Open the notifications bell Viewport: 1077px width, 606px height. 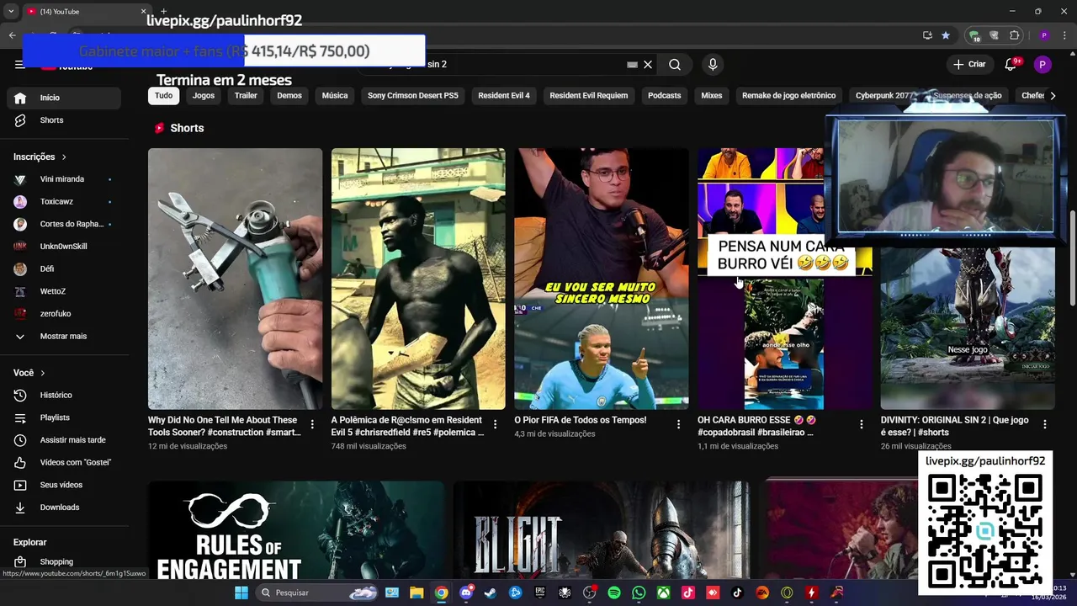coord(1011,64)
